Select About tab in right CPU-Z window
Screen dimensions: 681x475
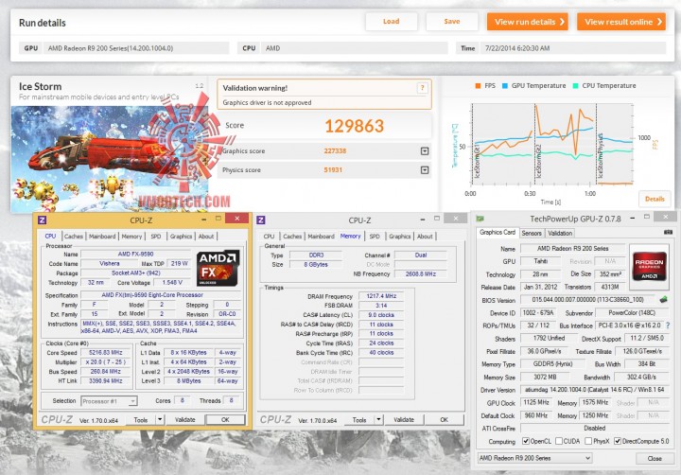pos(425,237)
